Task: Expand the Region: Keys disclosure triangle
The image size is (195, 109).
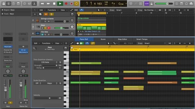Action: coord(2,10)
